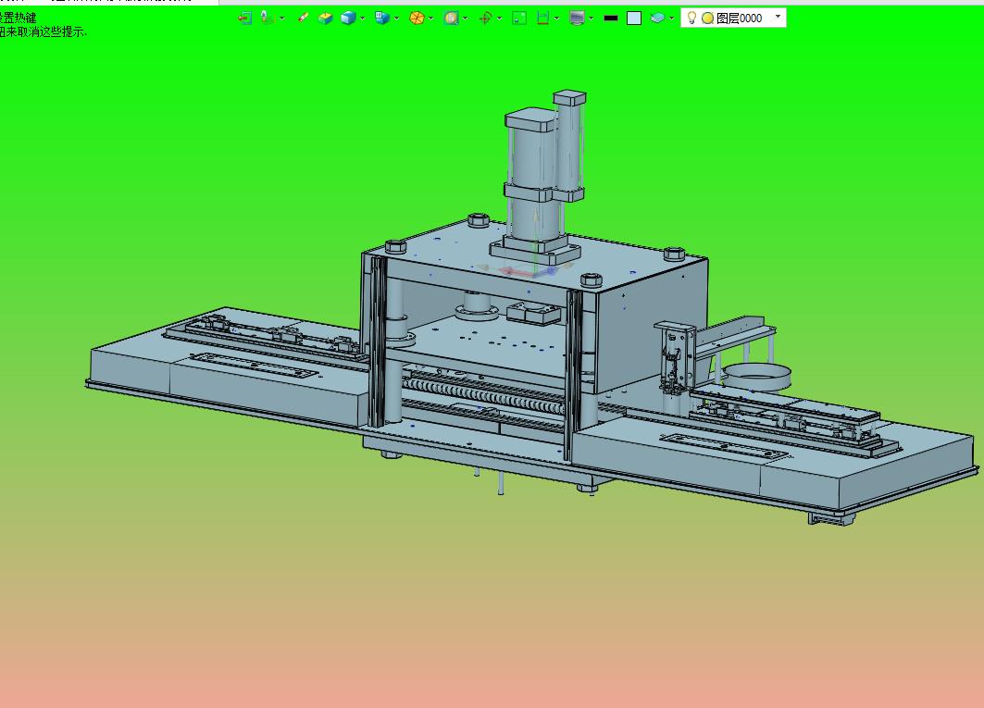
Task: Click the gray monitor display icon
Action: (x=577, y=19)
